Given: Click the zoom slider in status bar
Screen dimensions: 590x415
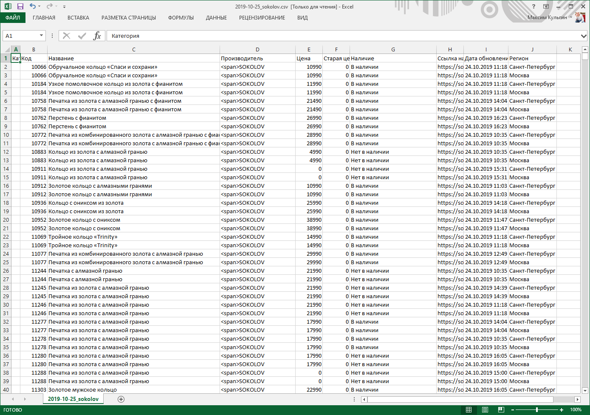Looking at the screenshot, I should coord(537,409).
